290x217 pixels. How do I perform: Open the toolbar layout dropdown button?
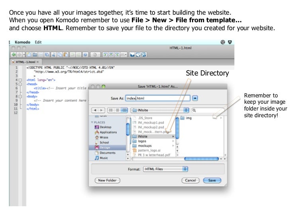[x=123, y=54]
